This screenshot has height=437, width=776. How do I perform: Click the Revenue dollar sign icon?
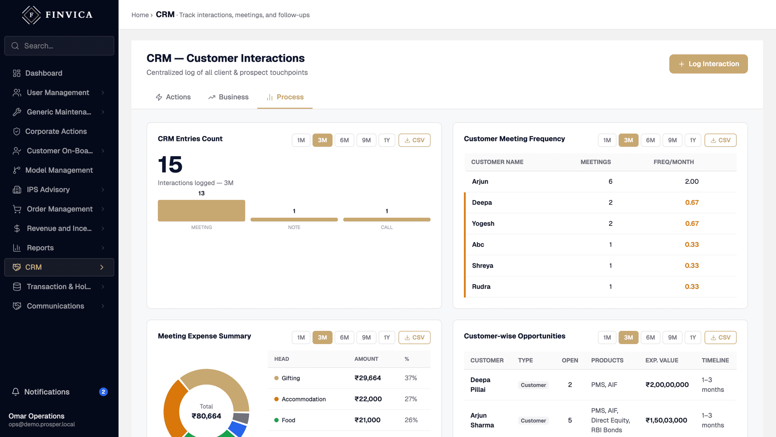click(x=17, y=229)
